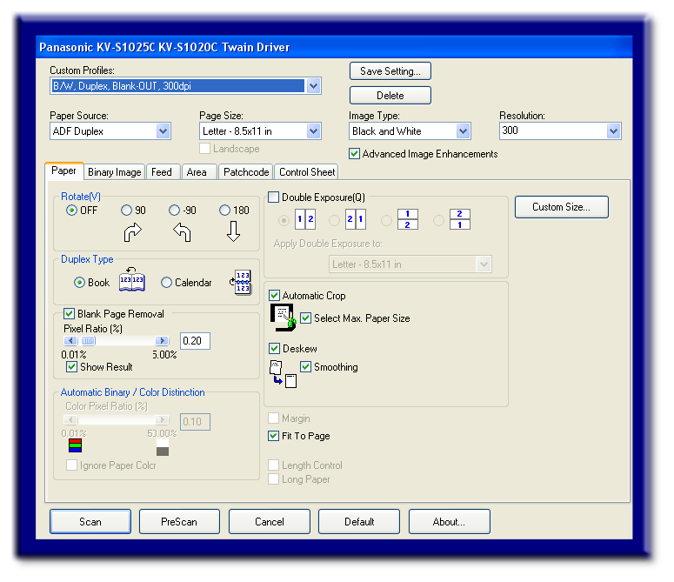Click the Pixel Ratio 0.20 value field
674x582 pixels.
[195, 341]
